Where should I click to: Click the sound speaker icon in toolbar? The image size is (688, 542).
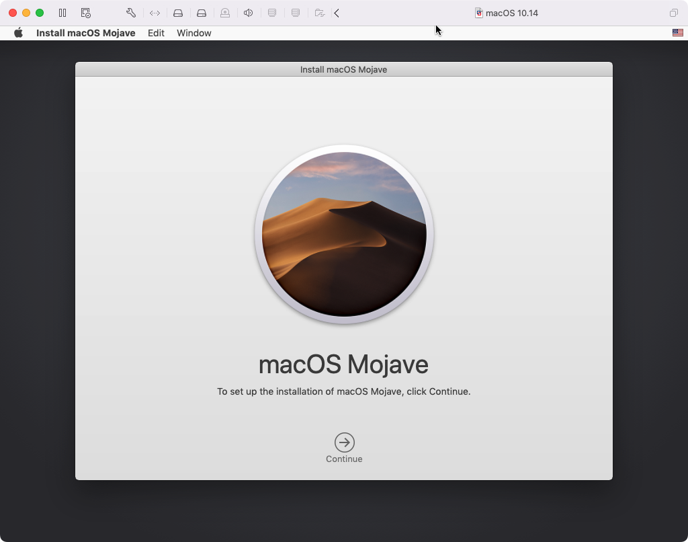pos(249,13)
